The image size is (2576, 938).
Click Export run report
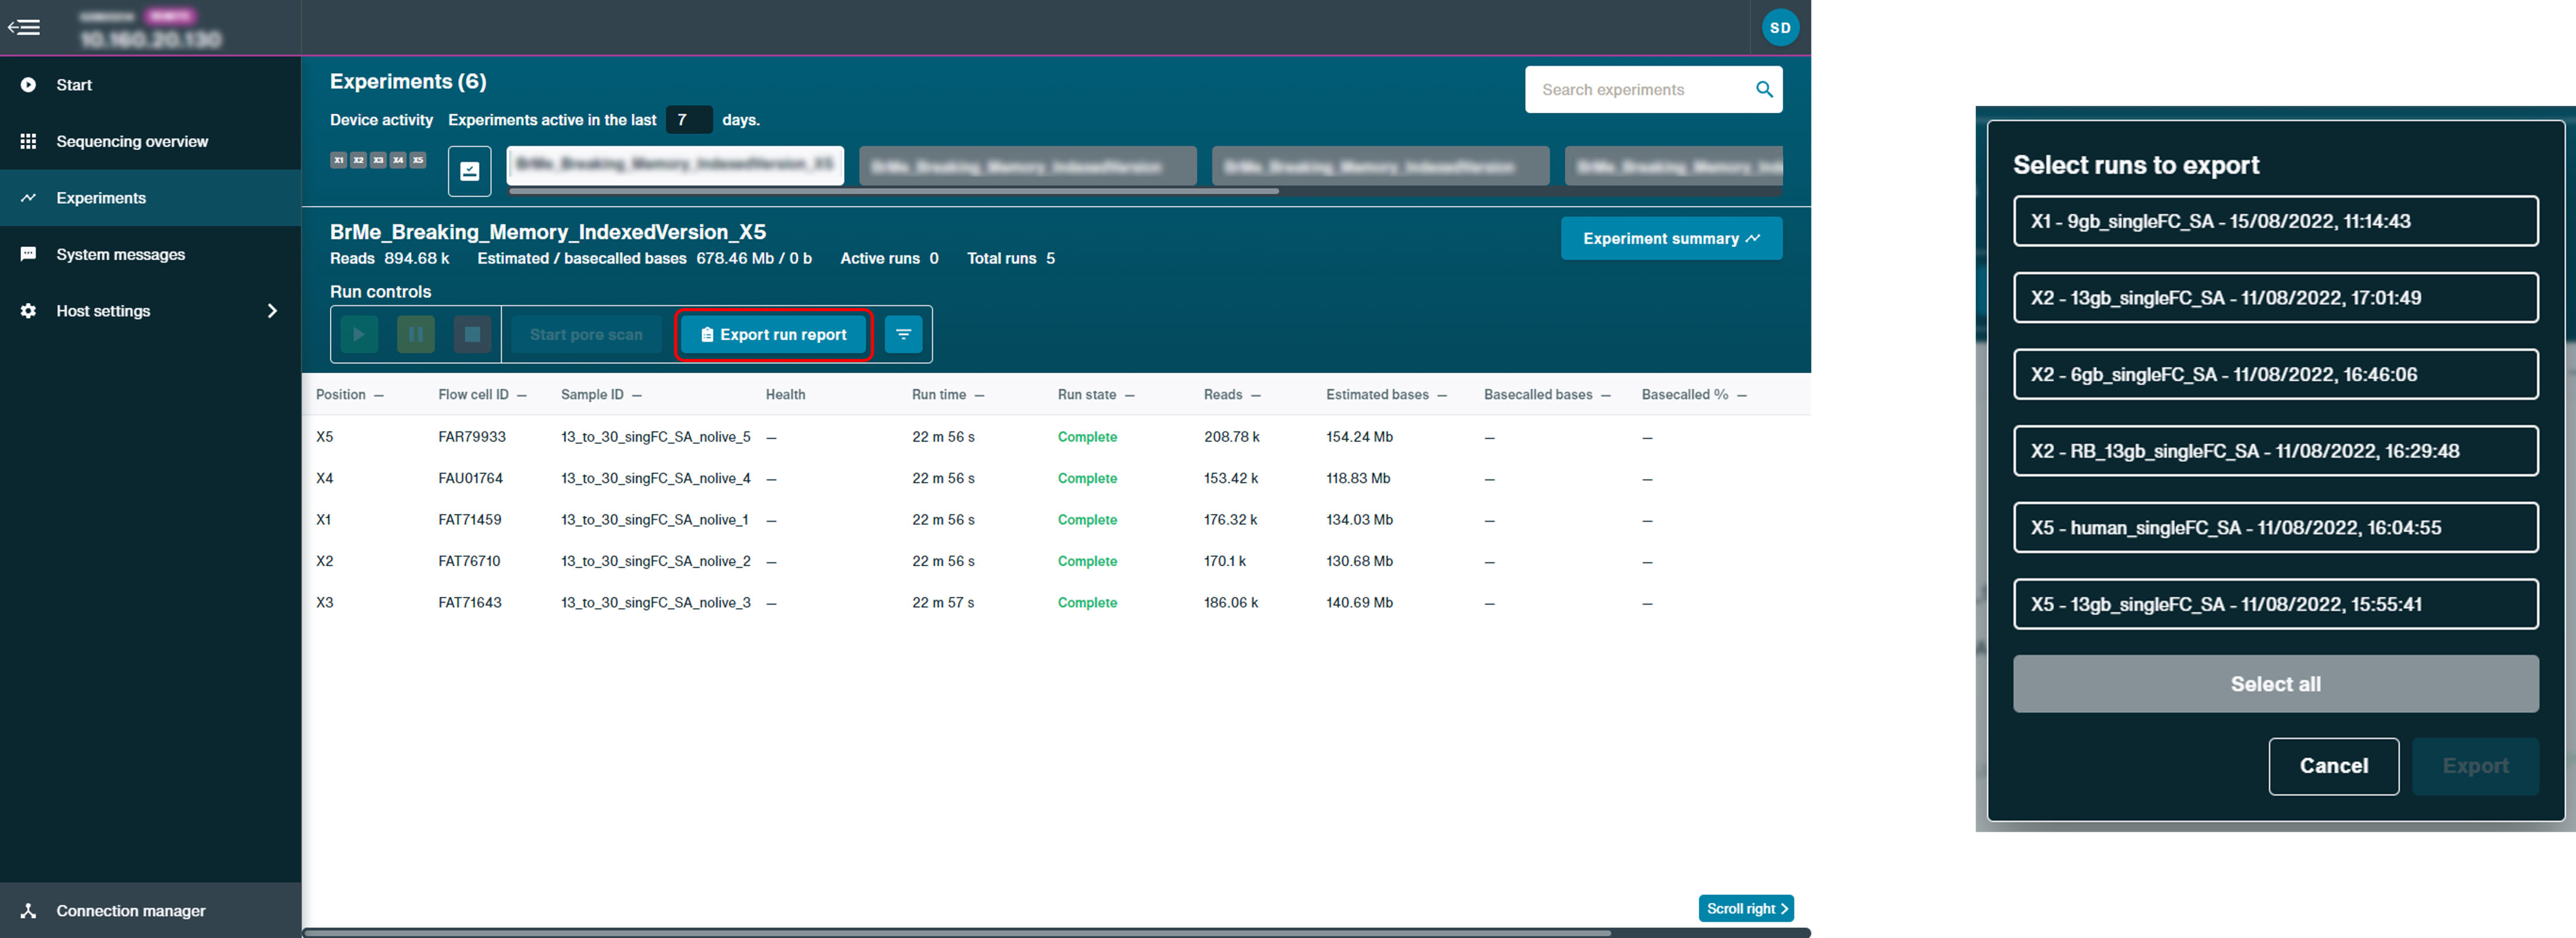(774, 334)
